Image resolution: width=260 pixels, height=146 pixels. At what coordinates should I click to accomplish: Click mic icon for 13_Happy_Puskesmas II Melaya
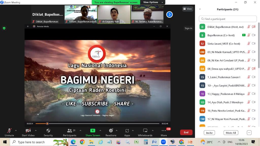[x=249, y=94]
